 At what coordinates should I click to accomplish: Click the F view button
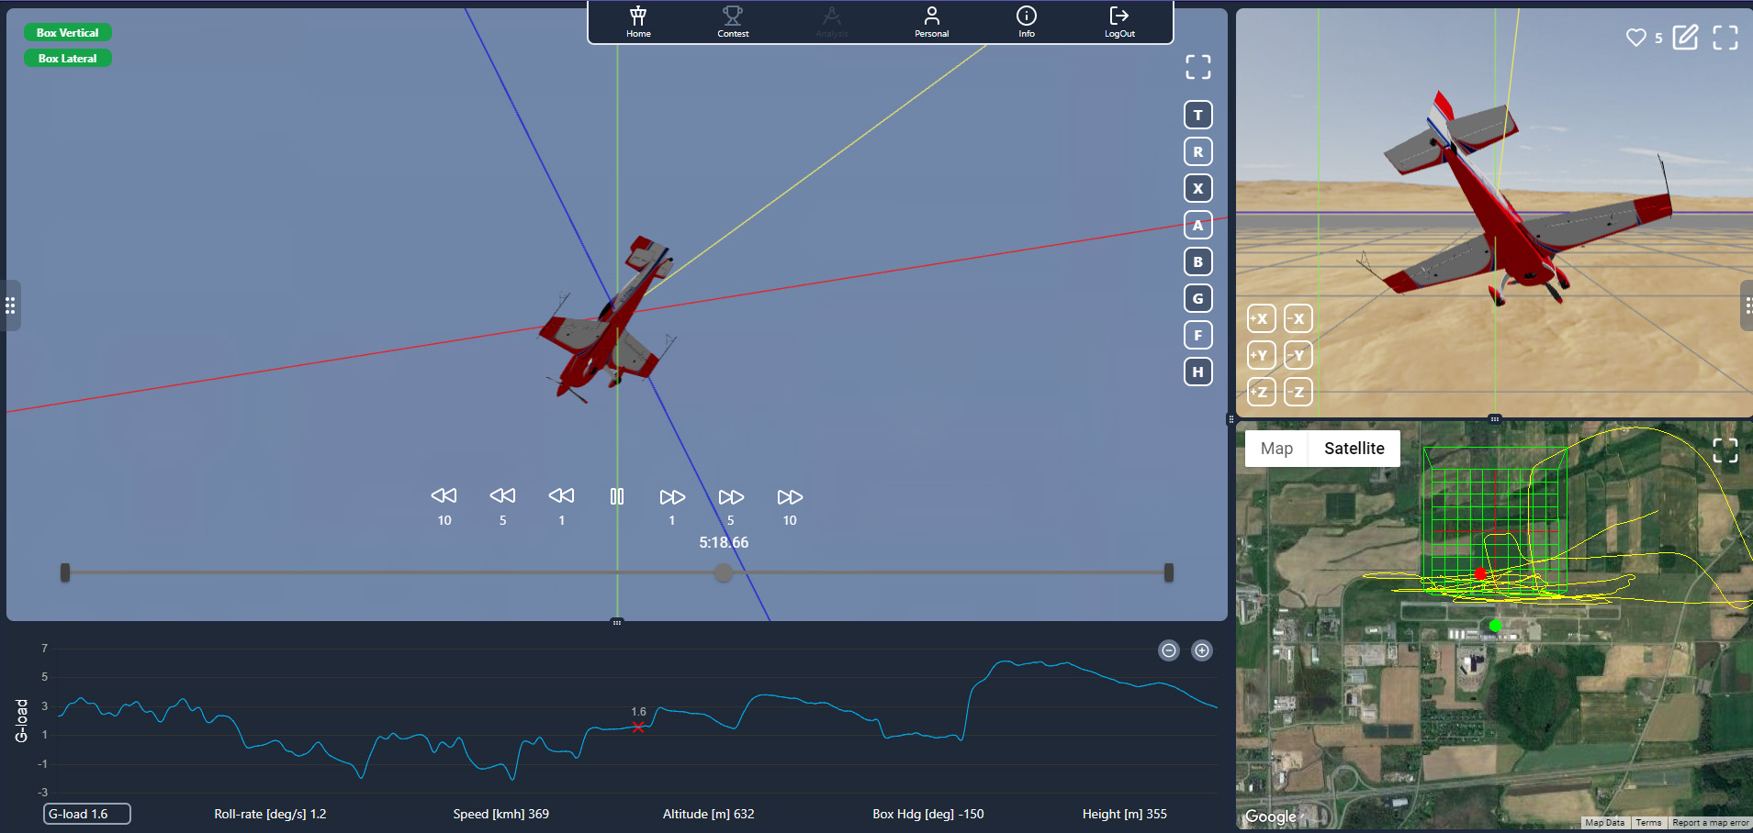[1197, 335]
